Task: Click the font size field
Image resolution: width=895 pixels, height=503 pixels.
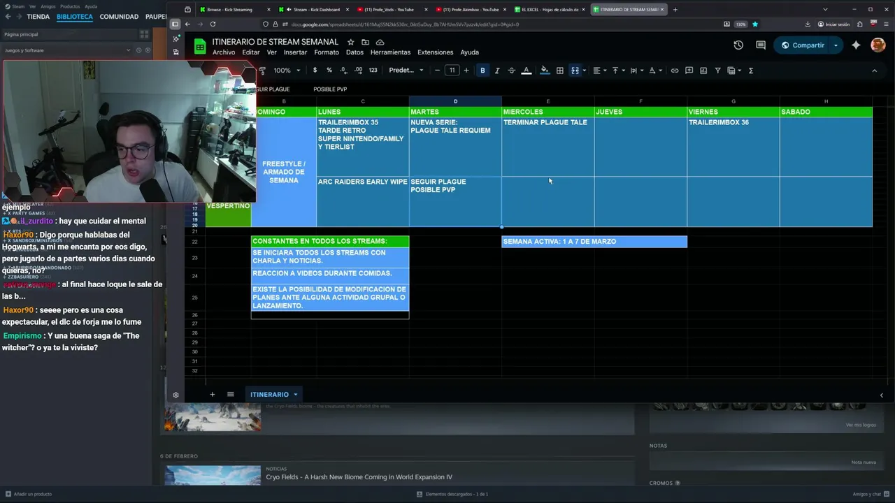Action: point(452,71)
